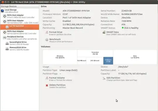Open Format Volume for selected partition

(59, 79)
